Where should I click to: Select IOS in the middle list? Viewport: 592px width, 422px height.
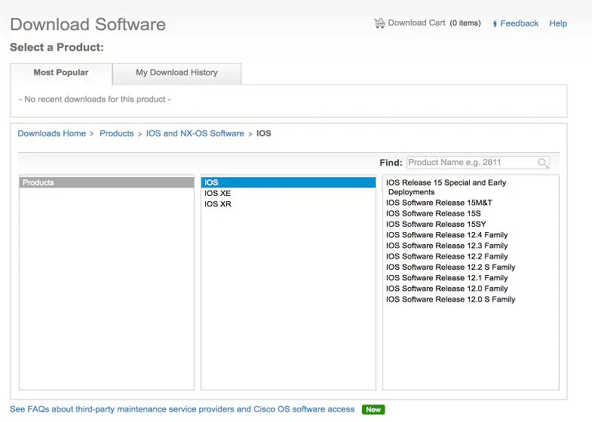(x=288, y=182)
